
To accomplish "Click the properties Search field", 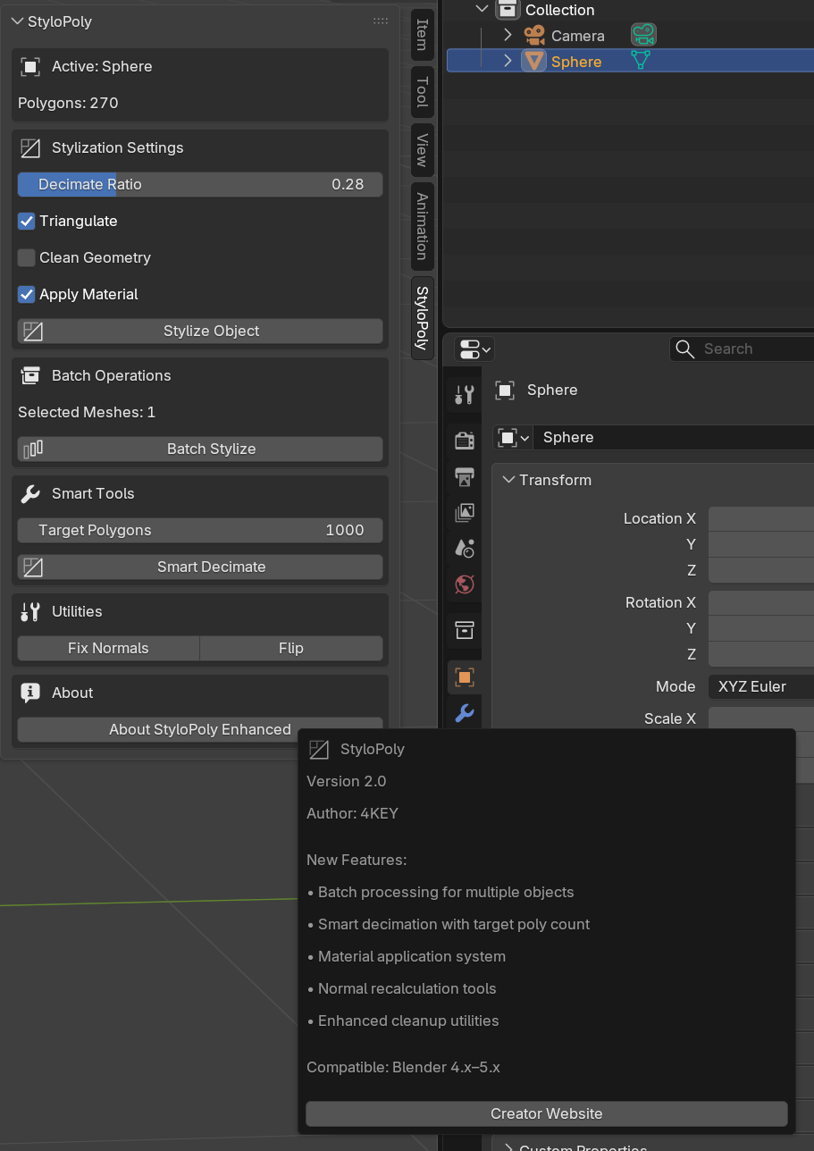I will 742,349.
